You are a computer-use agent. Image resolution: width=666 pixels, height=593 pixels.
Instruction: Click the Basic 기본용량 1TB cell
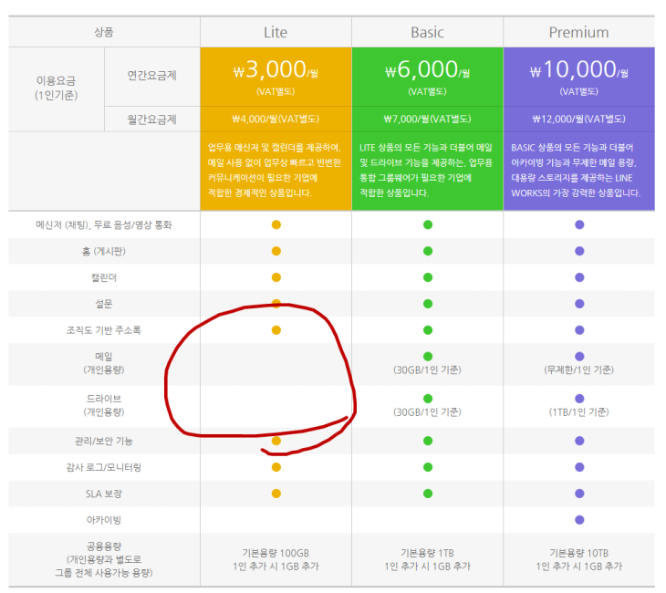(x=427, y=560)
